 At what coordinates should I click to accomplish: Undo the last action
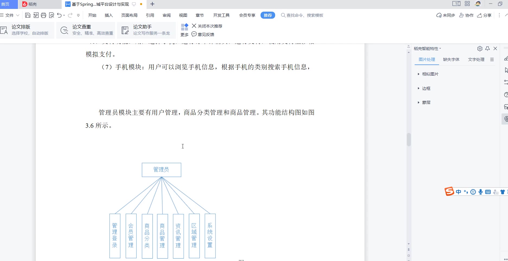[59, 15]
